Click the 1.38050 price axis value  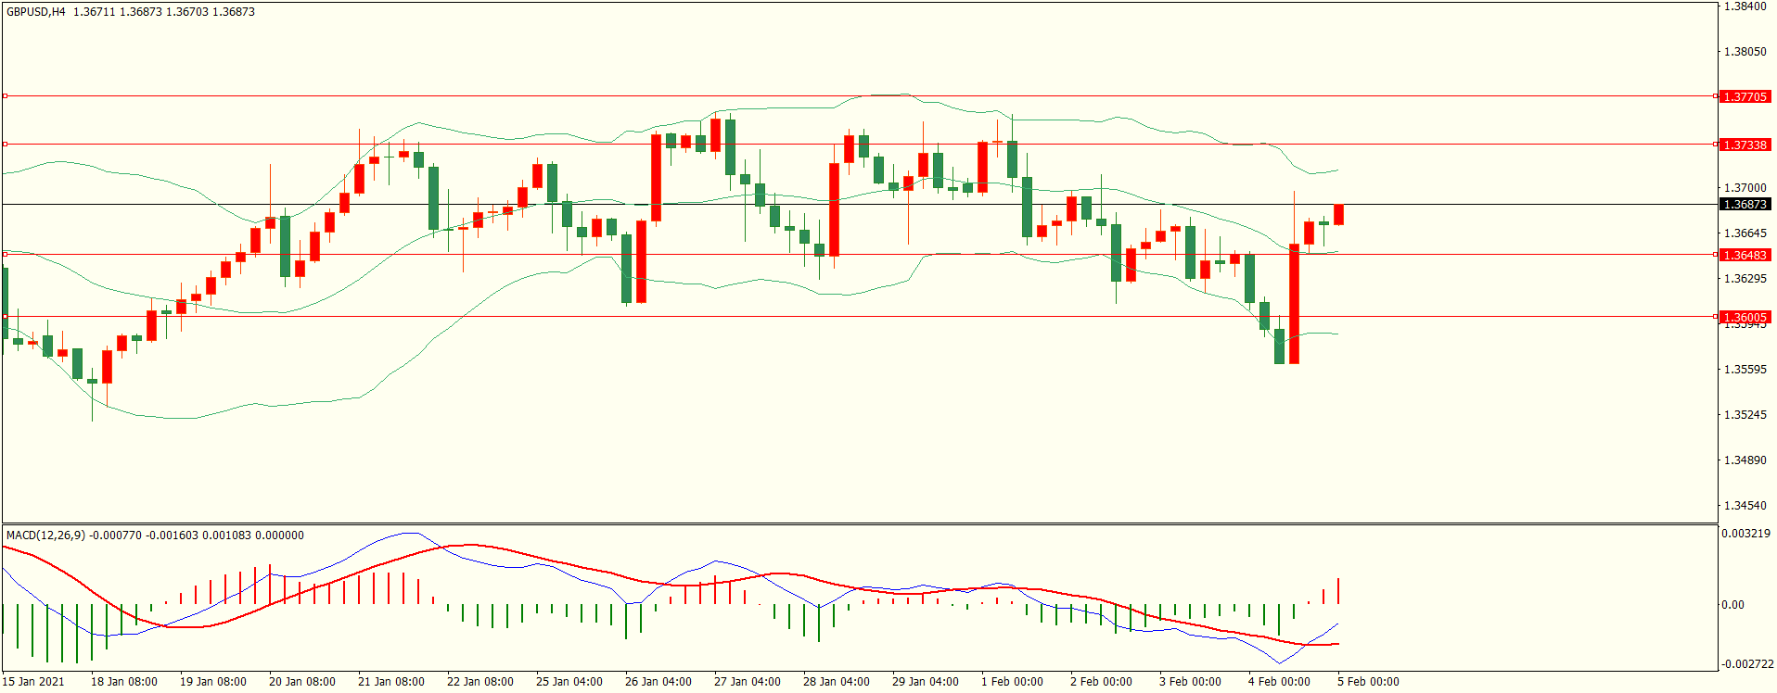coord(1745,52)
